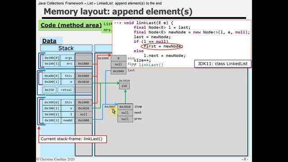Image resolution: width=288 pixels, height=162 pixels.
Task: Click the '0x1000' heap address label
Action: click(103, 58)
